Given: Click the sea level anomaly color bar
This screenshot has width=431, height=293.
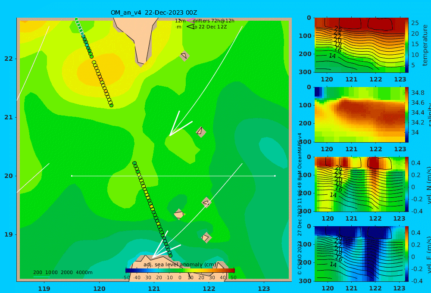Looking at the screenshot, I should 180,271.
